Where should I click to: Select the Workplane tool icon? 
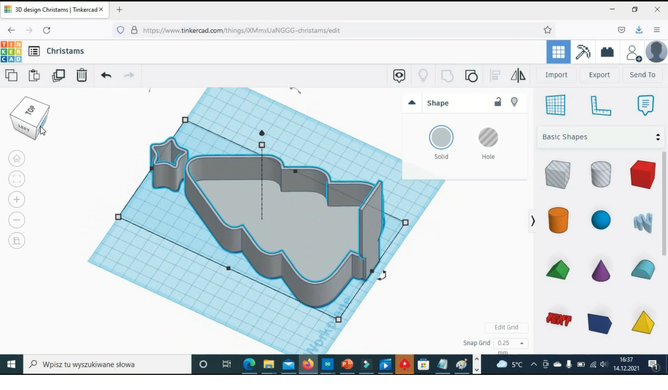click(x=556, y=105)
